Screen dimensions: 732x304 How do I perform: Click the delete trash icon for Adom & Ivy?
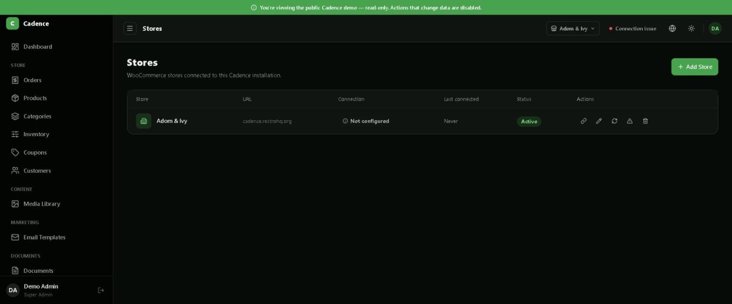click(x=645, y=121)
